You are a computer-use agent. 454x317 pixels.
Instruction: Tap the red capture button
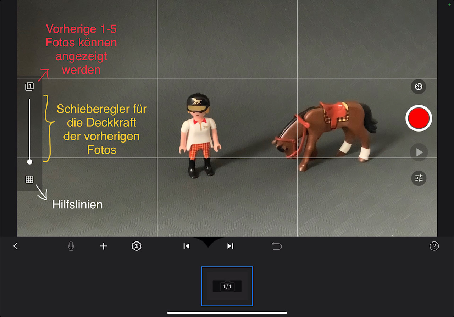coord(419,118)
